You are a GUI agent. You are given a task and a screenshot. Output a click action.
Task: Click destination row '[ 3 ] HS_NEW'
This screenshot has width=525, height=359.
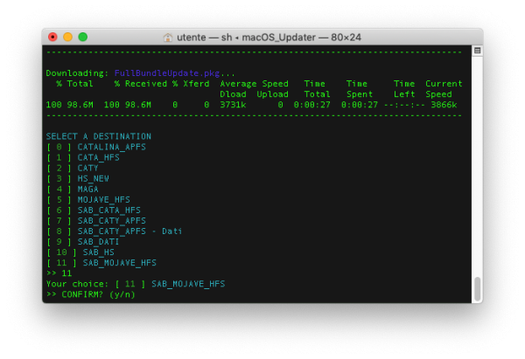tap(78, 178)
